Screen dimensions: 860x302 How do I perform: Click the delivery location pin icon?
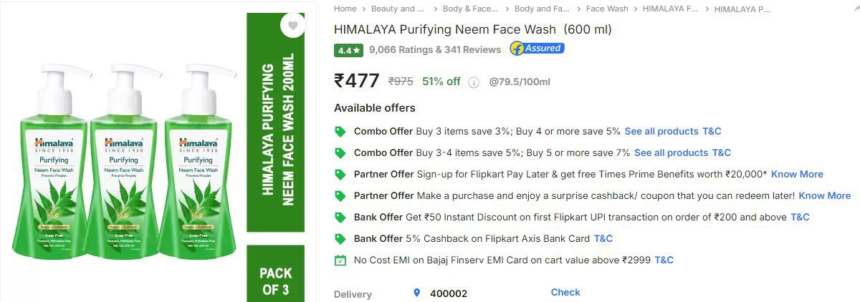pyautogui.click(x=416, y=293)
